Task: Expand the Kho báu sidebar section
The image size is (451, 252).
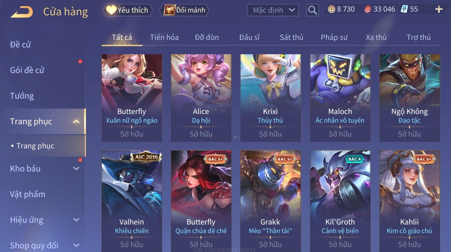Action: click(76, 169)
